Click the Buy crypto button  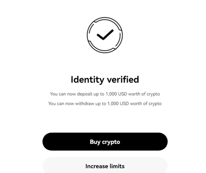[105, 142]
